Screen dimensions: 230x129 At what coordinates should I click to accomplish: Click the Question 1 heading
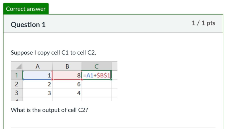(28, 25)
